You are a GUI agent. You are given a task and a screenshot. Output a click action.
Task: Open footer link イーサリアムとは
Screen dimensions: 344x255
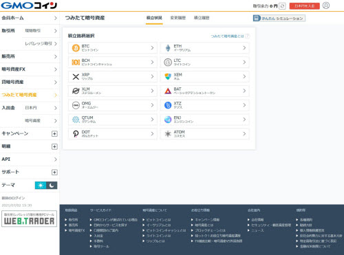158,225
